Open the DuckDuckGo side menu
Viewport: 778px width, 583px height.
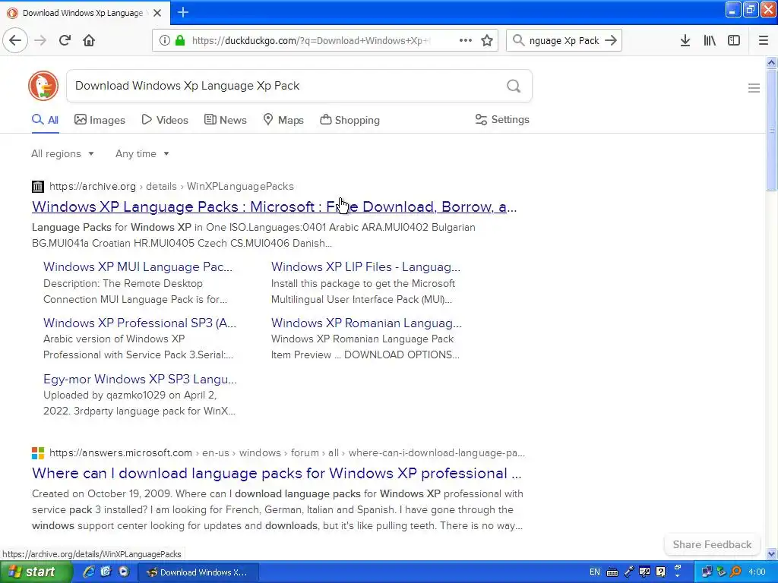754,88
